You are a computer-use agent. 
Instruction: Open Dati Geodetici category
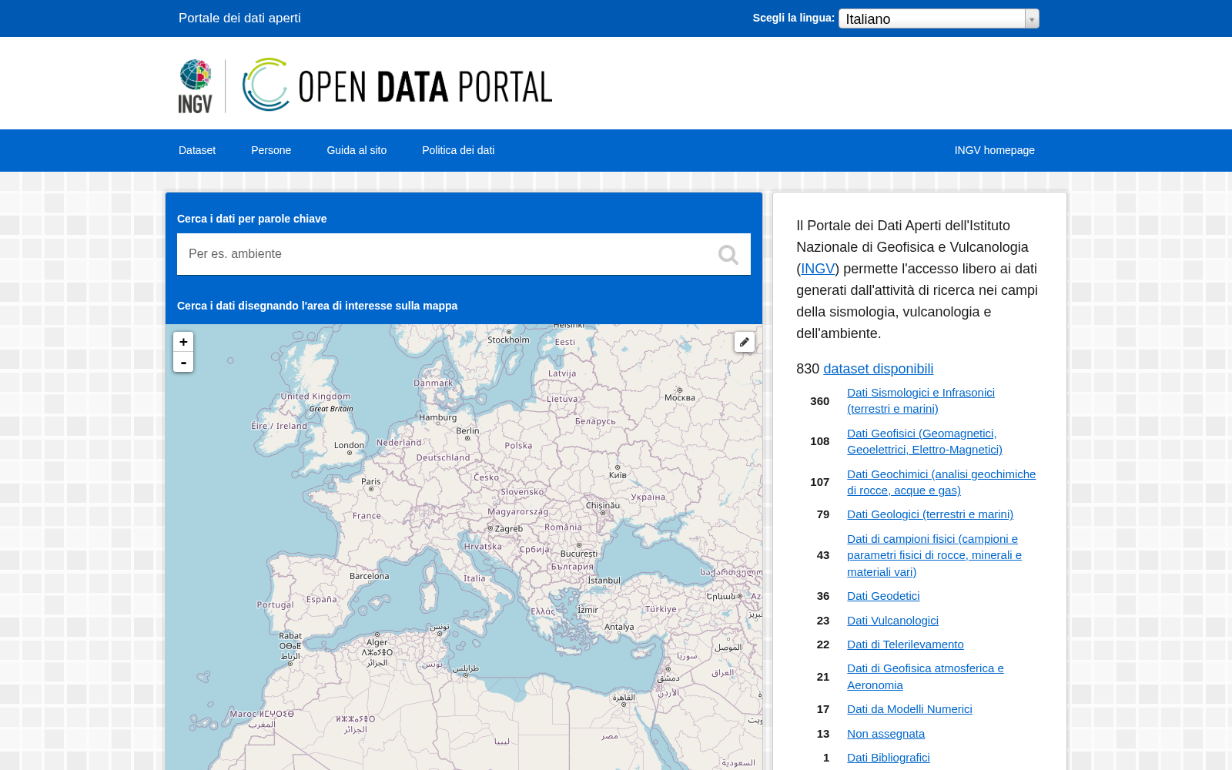coord(883,596)
